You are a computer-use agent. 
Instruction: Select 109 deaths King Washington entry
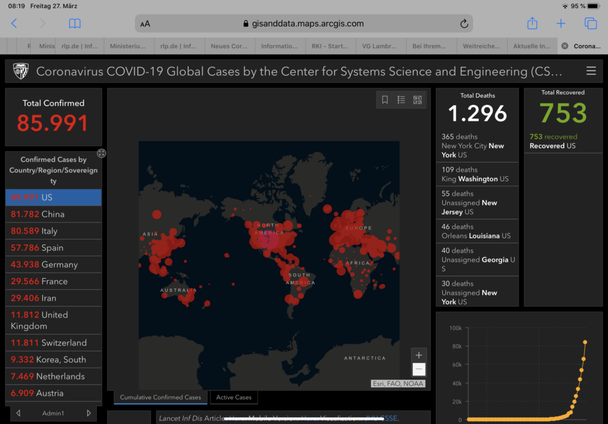click(477, 174)
